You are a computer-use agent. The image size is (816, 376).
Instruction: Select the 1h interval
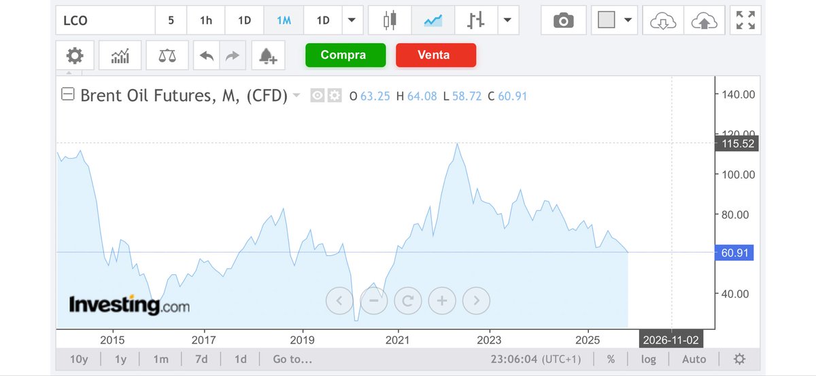click(205, 20)
